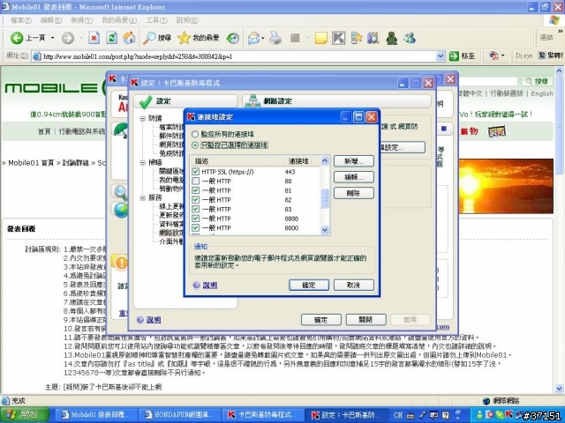Uncheck the HTTP port 83 checkbox
The image size is (565, 423).
click(x=196, y=209)
